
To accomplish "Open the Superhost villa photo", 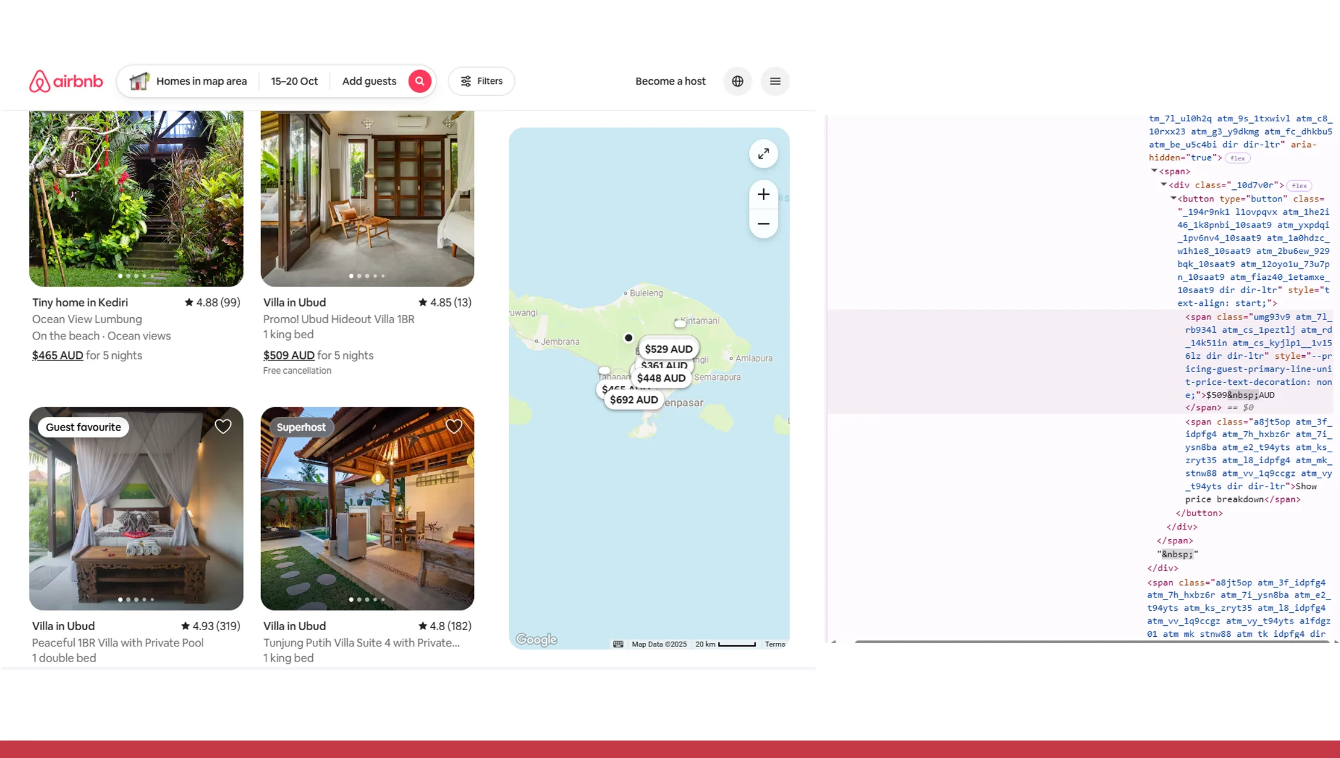I will click(367, 508).
